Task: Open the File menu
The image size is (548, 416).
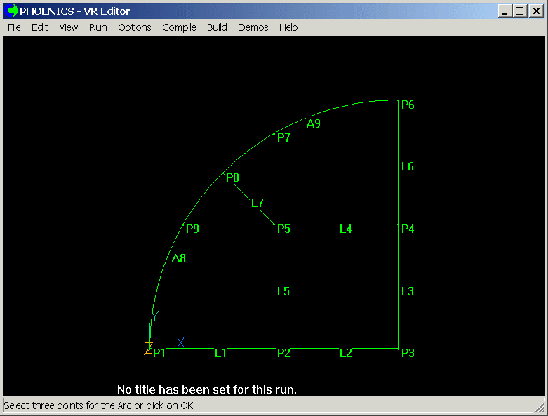Action: point(14,27)
